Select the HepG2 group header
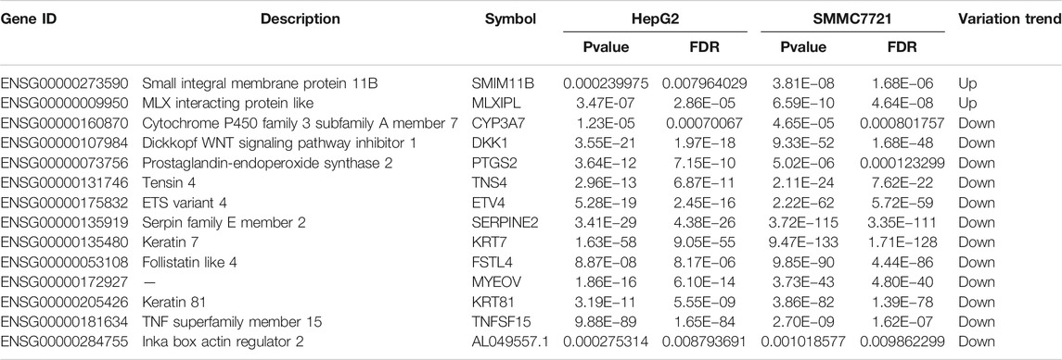Viewport: 1062px width, 360px height. click(x=655, y=19)
